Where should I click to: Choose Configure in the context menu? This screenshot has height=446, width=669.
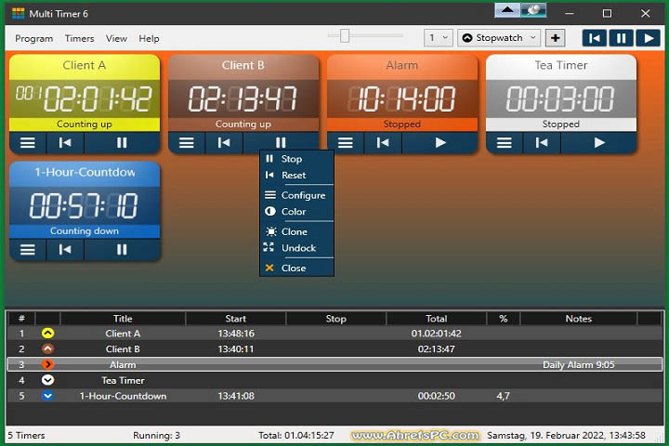click(296, 195)
